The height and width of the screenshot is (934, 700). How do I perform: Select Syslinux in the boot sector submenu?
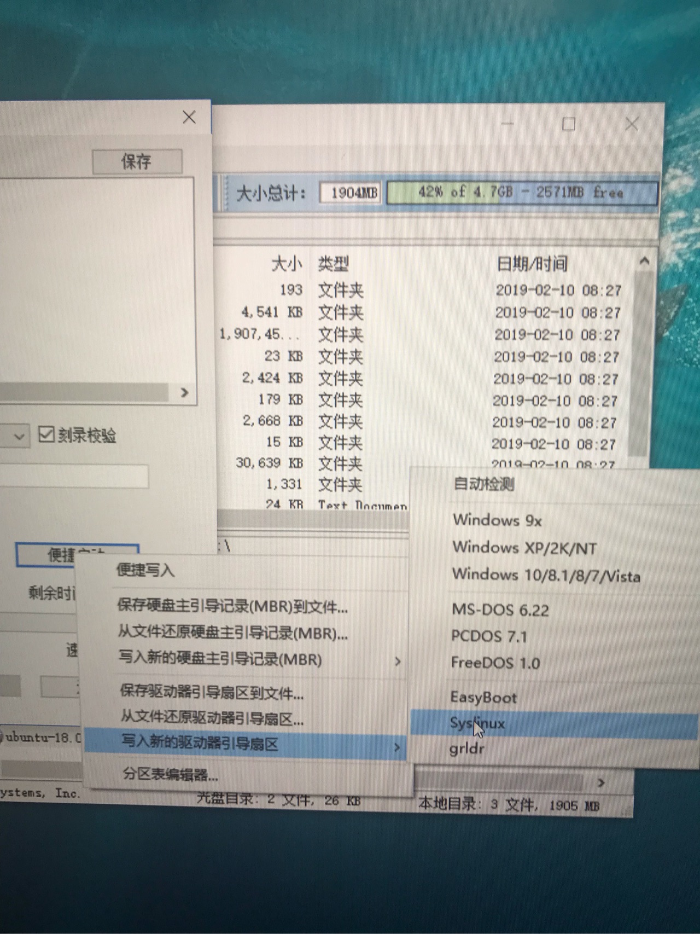[x=553, y=723]
